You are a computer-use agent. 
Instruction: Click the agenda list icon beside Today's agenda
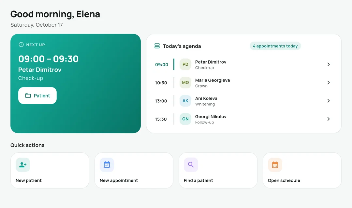coord(157,46)
